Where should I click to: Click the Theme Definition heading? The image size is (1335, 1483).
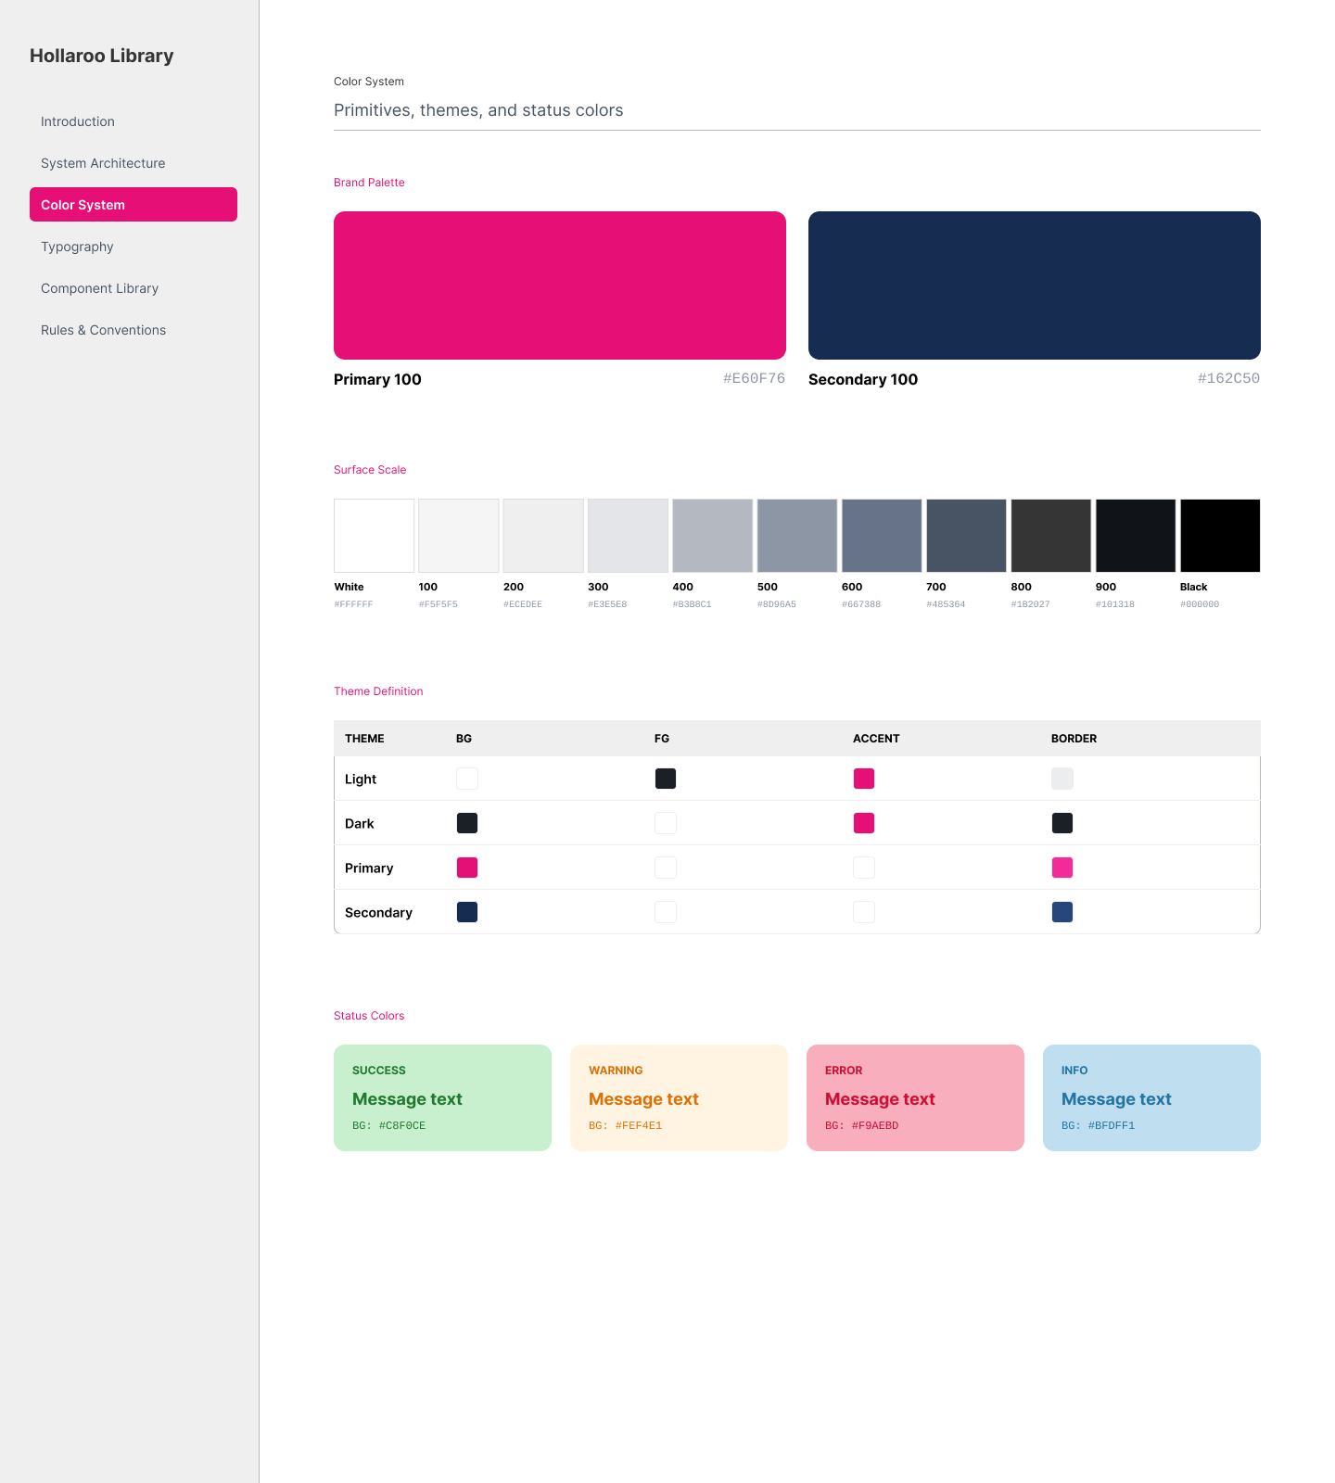coord(378,691)
